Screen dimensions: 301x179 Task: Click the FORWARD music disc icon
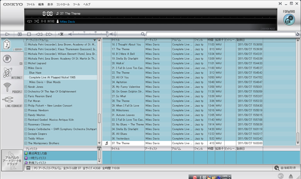coord(289,20)
